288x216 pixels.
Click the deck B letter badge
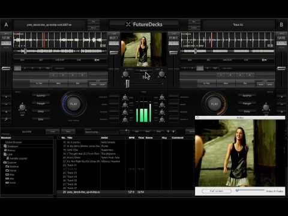pyautogui.click(x=281, y=25)
